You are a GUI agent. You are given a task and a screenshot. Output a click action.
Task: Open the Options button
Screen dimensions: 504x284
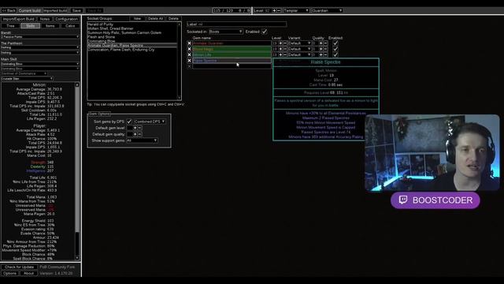pyautogui.click(x=10, y=274)
